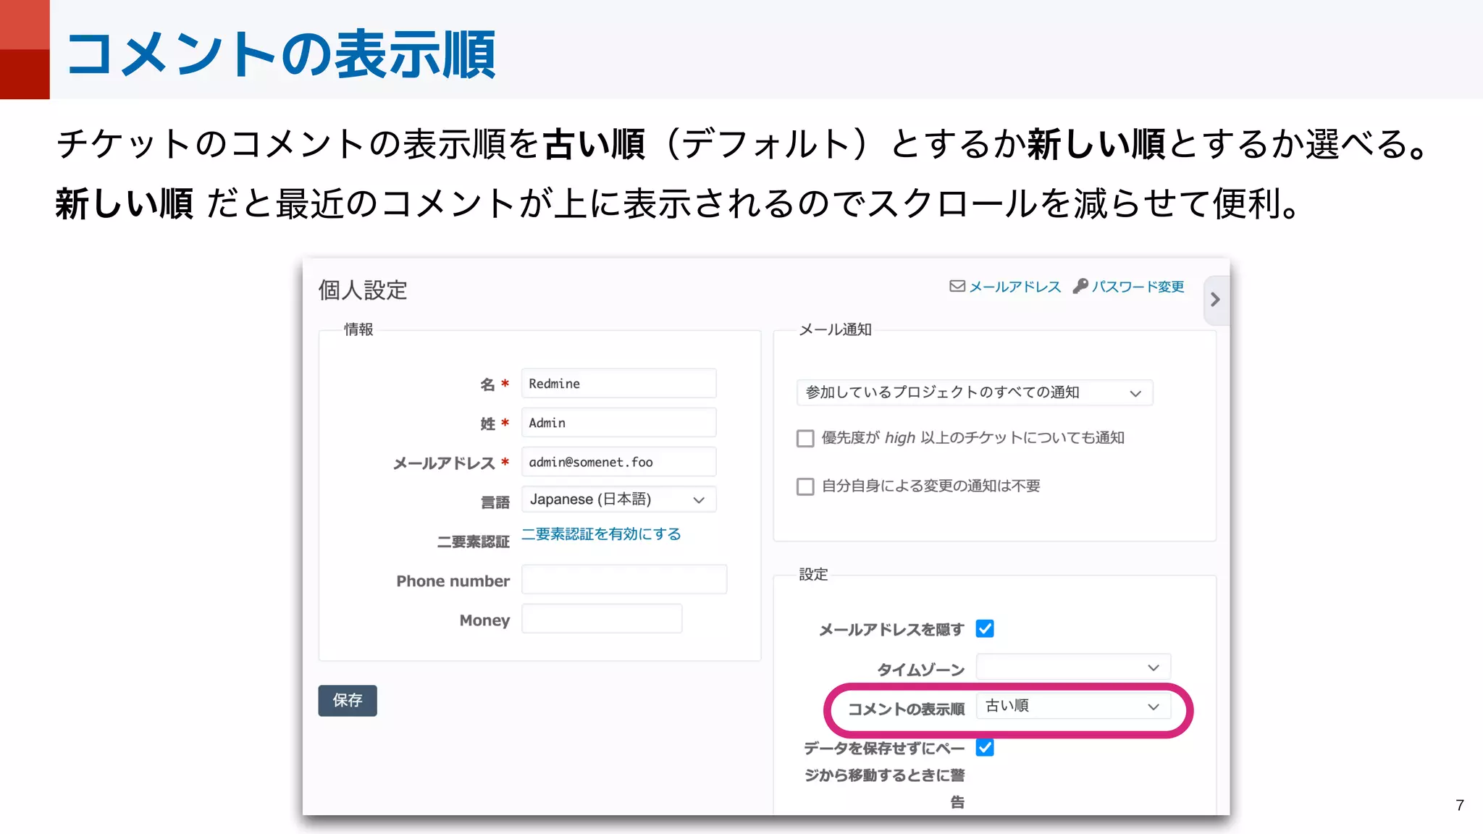Click the 姓 field containing Admin
The image size is (1483, 834).
pyautogui.click(x=618, y=423)
